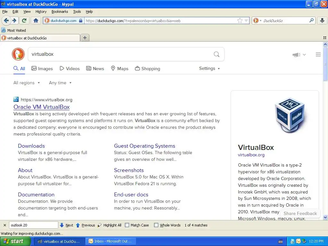The height and width of the screenshot is (246, 328).
Task: Click the page vertical scrollbar thumb
Action: [x=325, y=64]
